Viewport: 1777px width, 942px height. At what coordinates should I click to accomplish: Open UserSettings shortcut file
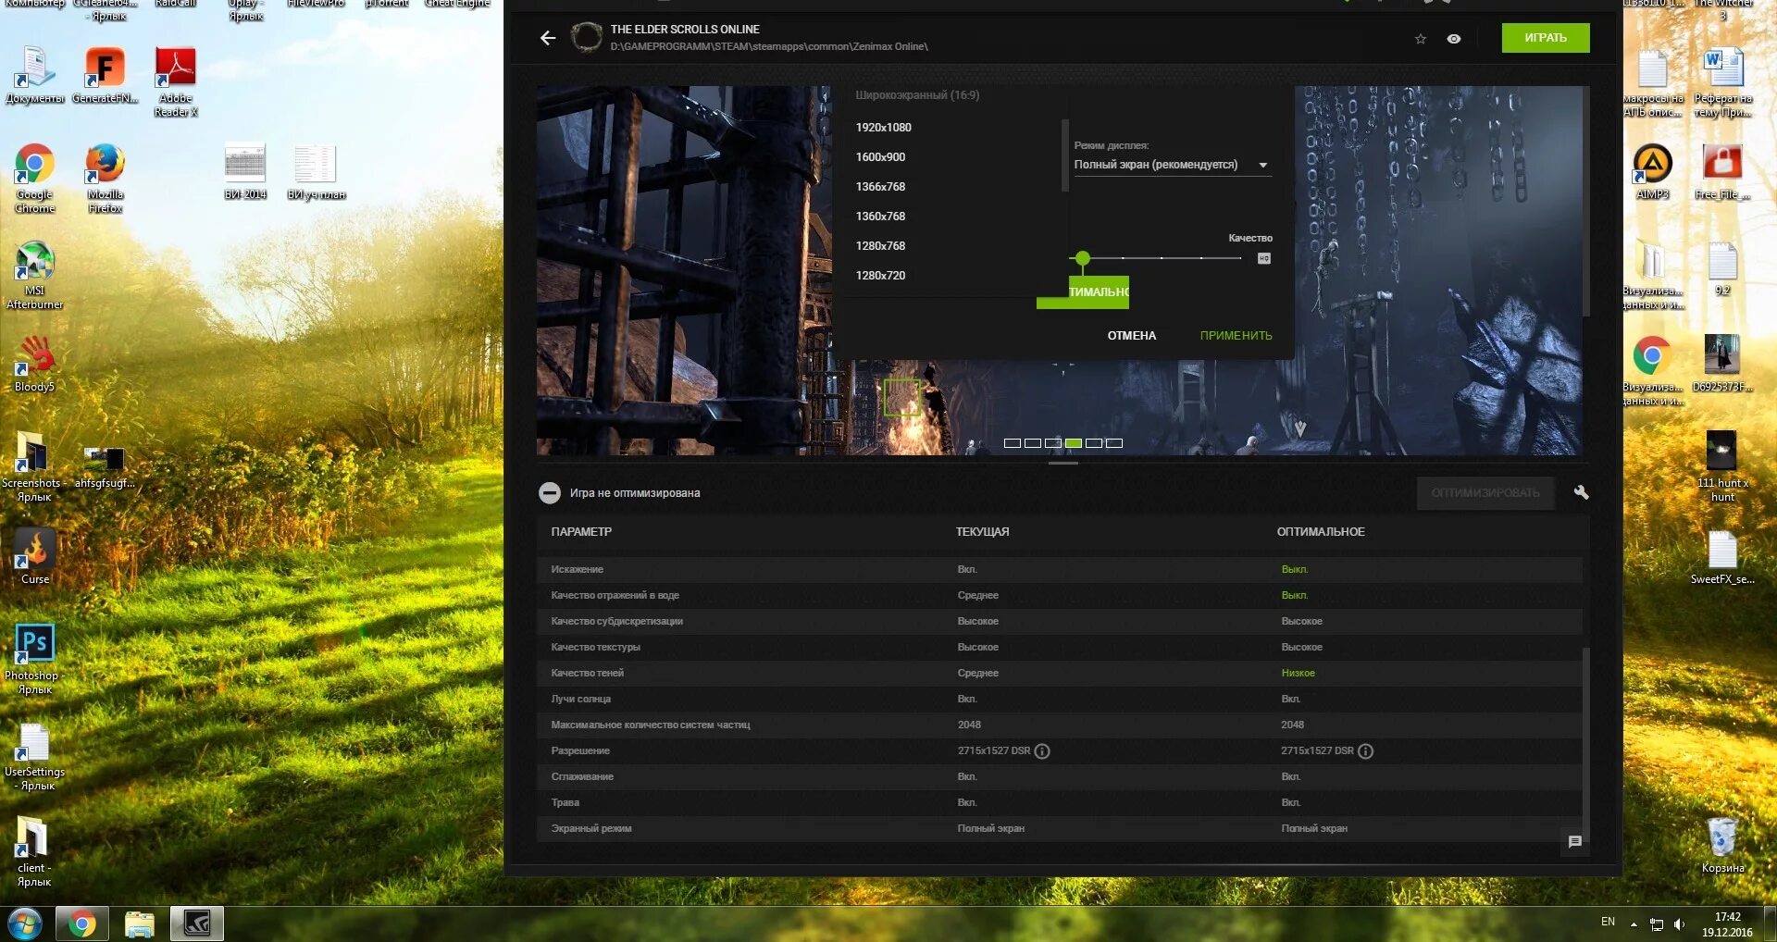34,756
